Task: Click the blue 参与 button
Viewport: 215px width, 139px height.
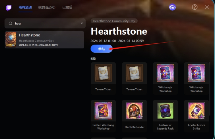Action: (x=102, y=49)
